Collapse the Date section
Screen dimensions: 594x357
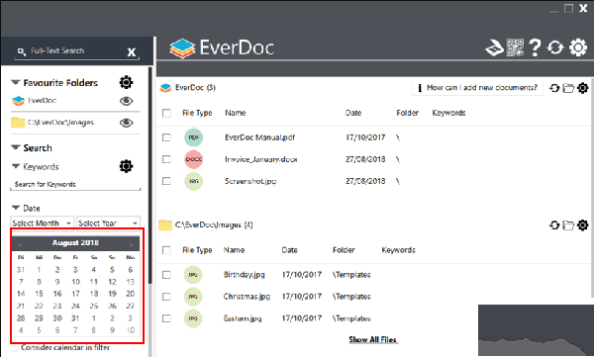16,208
